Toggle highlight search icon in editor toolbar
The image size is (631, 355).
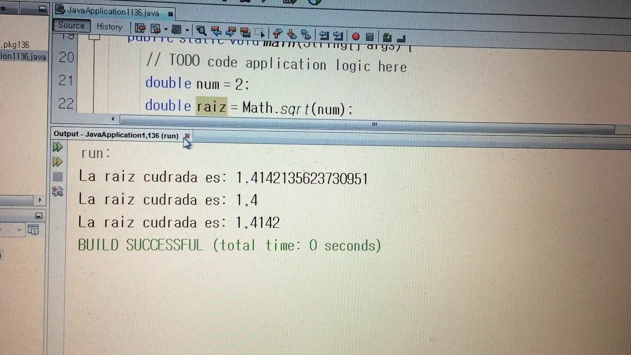(245, 33)
